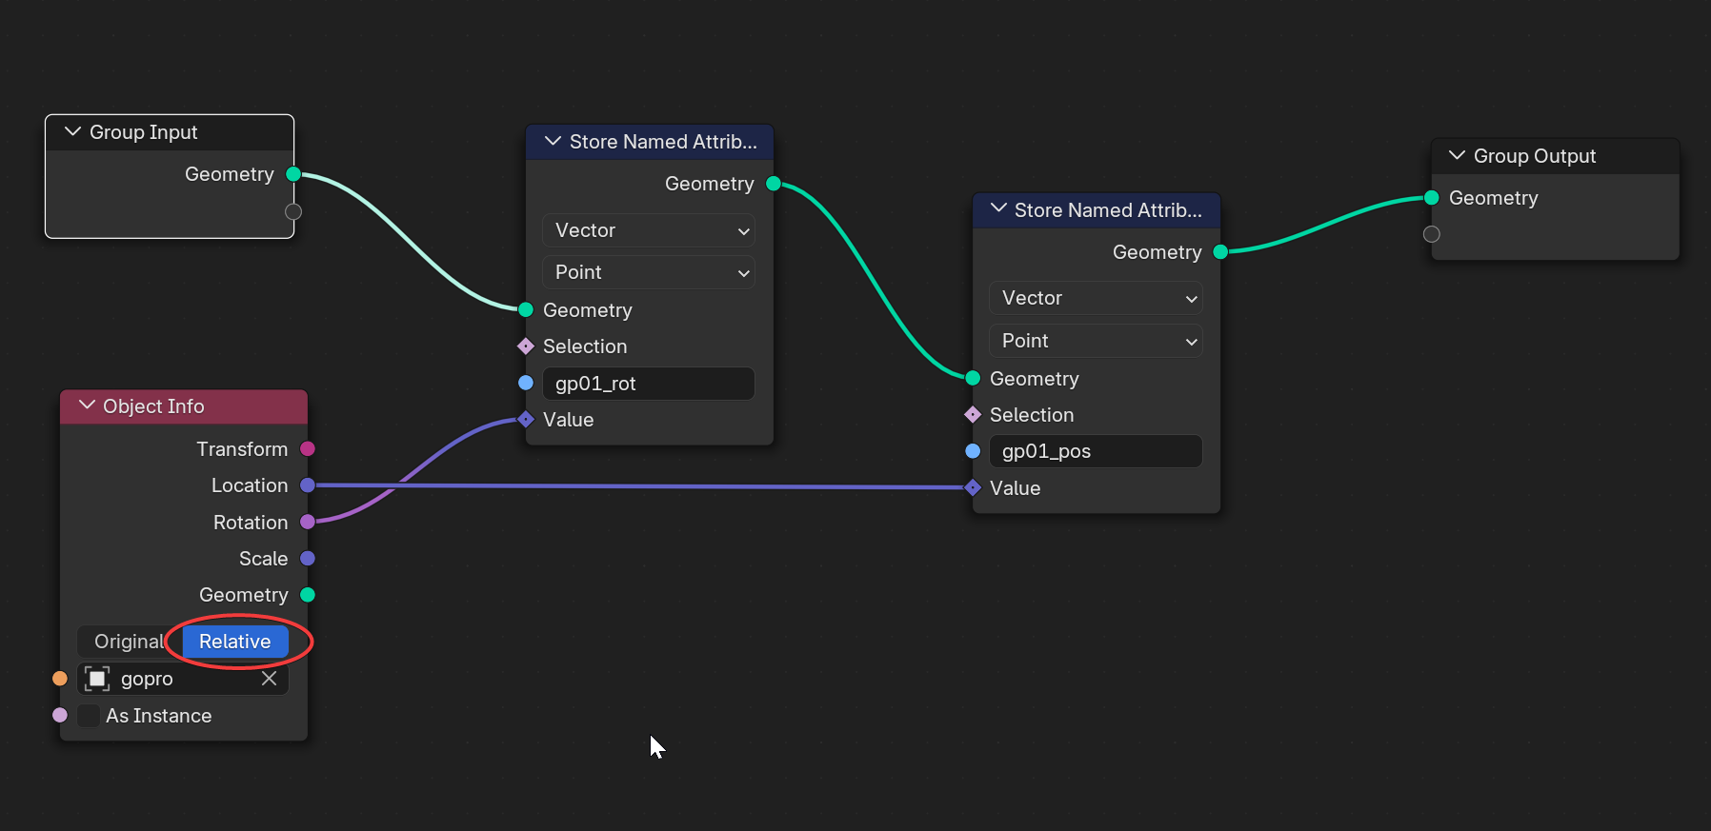The image size is (1711, 831).
Task: Open the Vector data type dropdown on gp01_rot node
Action: tap(649, 230)
